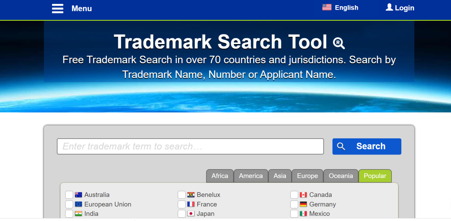Click the Canada flag icon
The width and height of the screenshot is (451, 221).
click(303, 195)
